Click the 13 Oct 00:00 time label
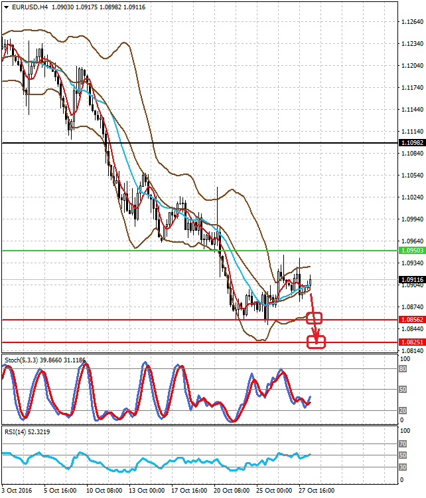The width and height of the screenshot is (426, 498). (x=147, y=491)
